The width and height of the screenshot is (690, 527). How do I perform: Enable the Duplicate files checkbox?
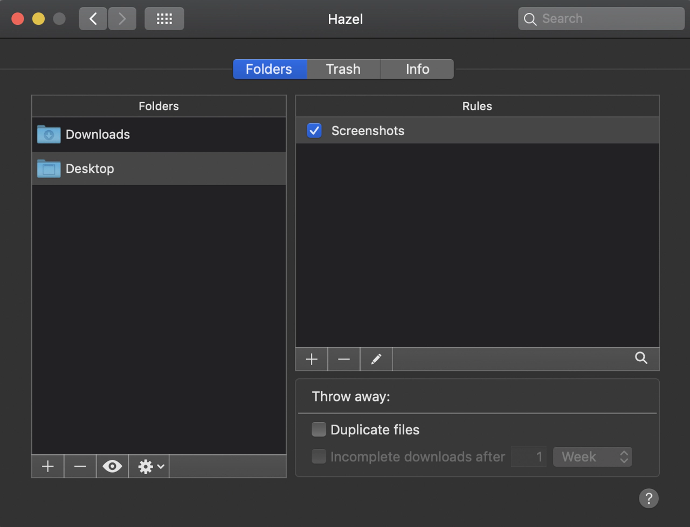click(x=319, y=430)
